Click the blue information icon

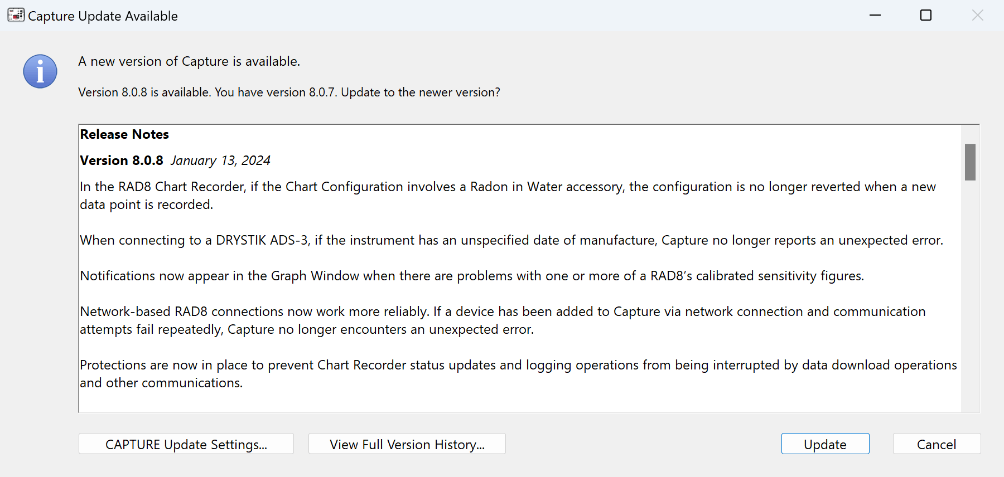40,71
